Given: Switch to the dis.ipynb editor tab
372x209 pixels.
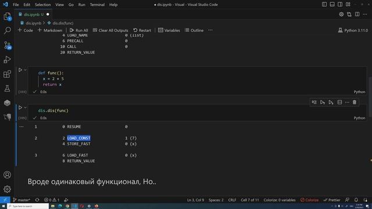Looking at the screenshot, I should pyautogui.click(x=34, y=15).
